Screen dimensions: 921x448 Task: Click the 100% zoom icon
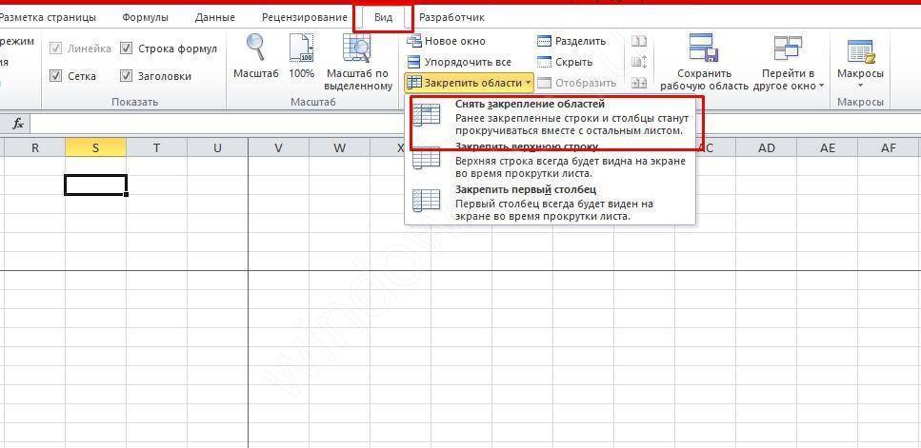[301, 49]
